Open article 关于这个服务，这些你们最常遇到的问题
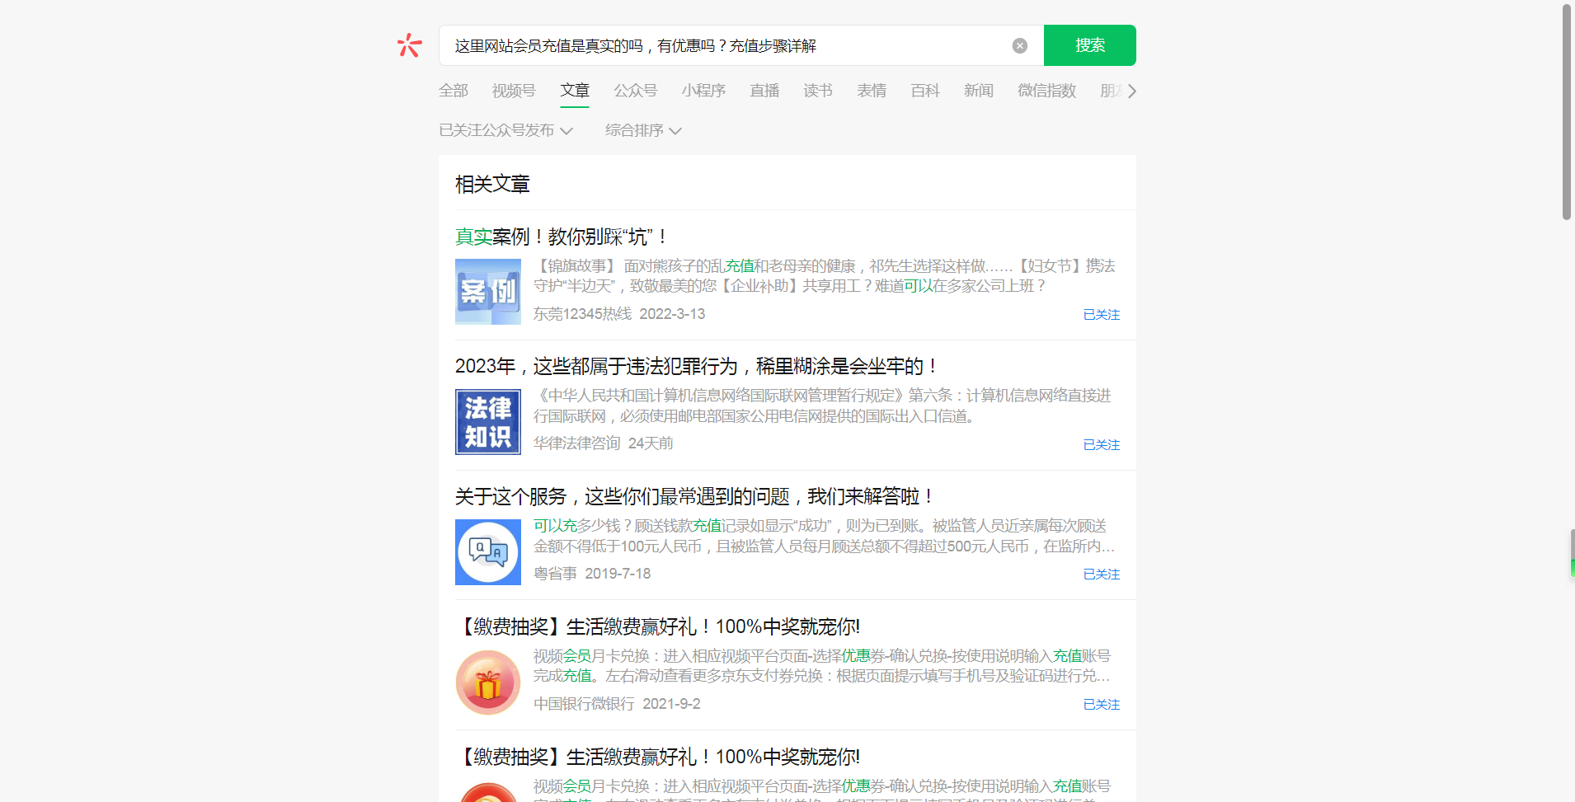The width and height of the screenshot is (1575, 802). tap(693, 497)
